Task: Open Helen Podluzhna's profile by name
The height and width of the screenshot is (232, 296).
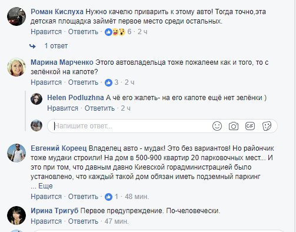Action: point(75,98)
